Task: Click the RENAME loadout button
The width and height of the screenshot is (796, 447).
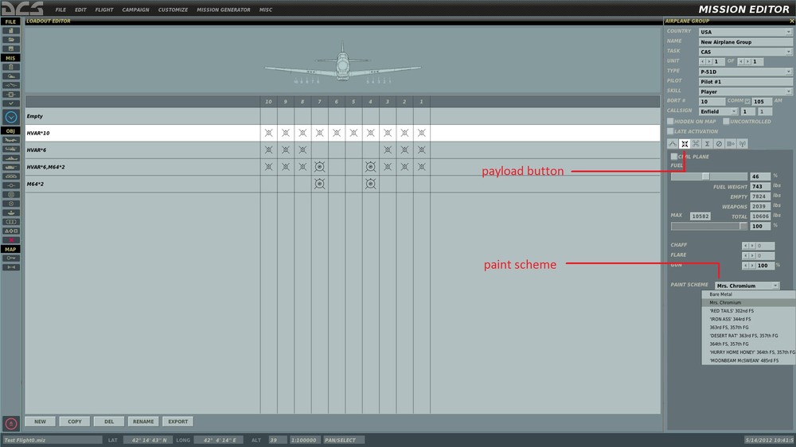Action: [x=143, y=422]
